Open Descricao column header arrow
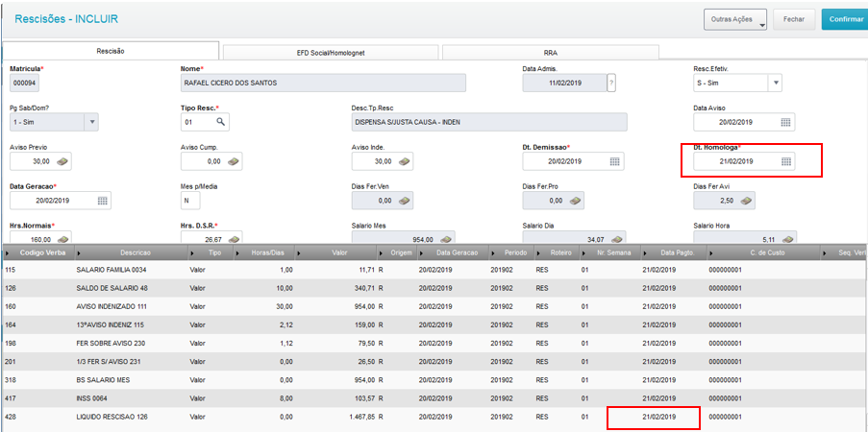The height and width of the screenshot is (432, 868). 80,252
